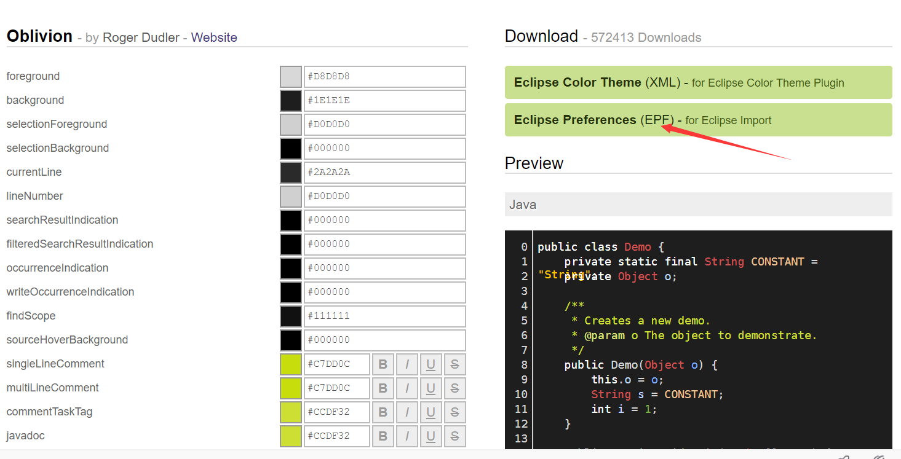Toggle italic for multiLineComment

[x=407, y=388]
